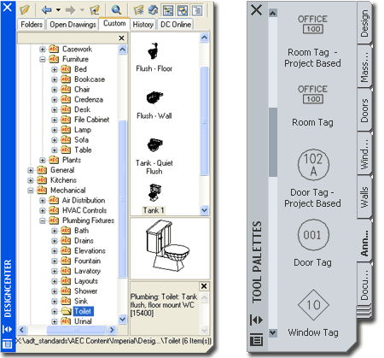Screen dimensions: 384x358
Task: Toggle the Description pane button
Action: 197,10
